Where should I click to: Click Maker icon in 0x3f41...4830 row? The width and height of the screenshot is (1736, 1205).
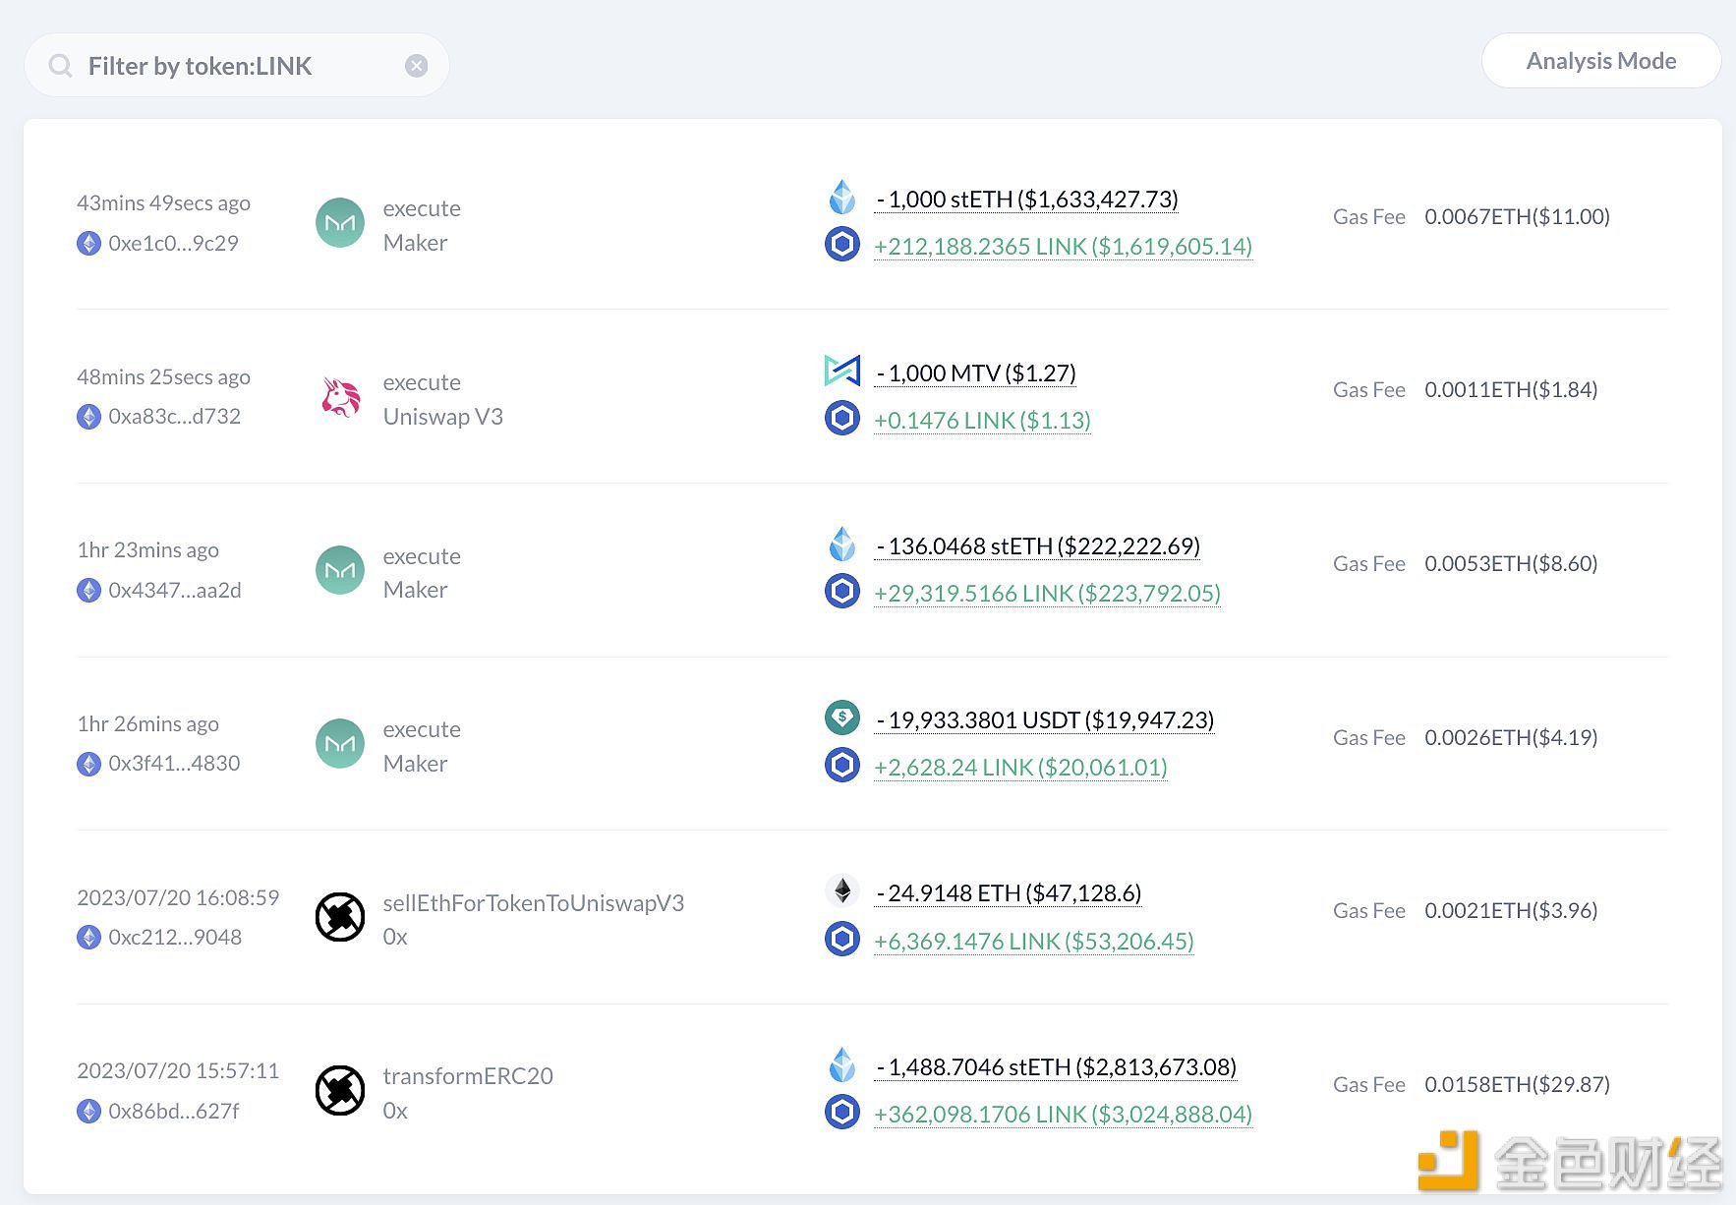click(x=340, y=744)
